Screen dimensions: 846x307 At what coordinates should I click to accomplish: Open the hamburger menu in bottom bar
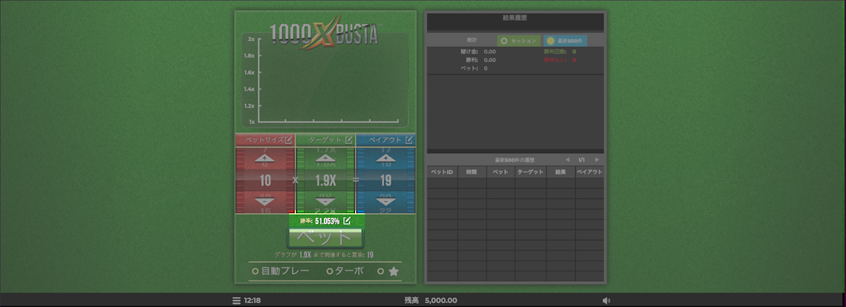pyautogui.click(x=236, y=300)
